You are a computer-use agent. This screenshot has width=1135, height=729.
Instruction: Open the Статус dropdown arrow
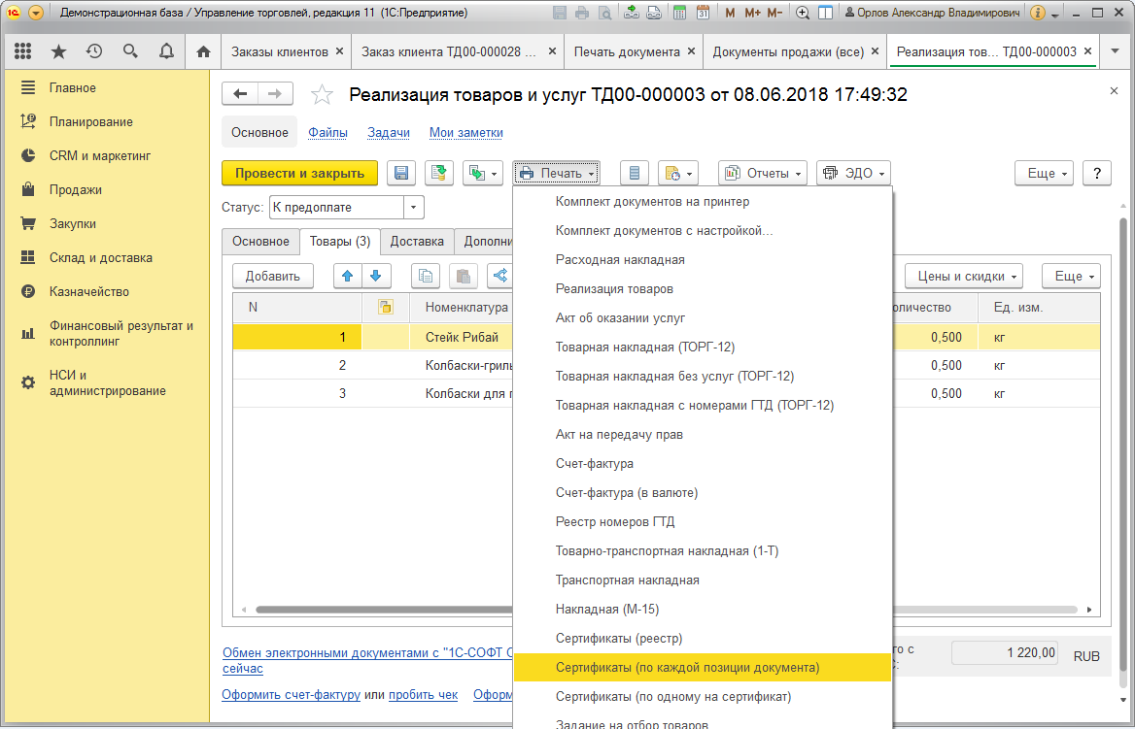[413, 208]
